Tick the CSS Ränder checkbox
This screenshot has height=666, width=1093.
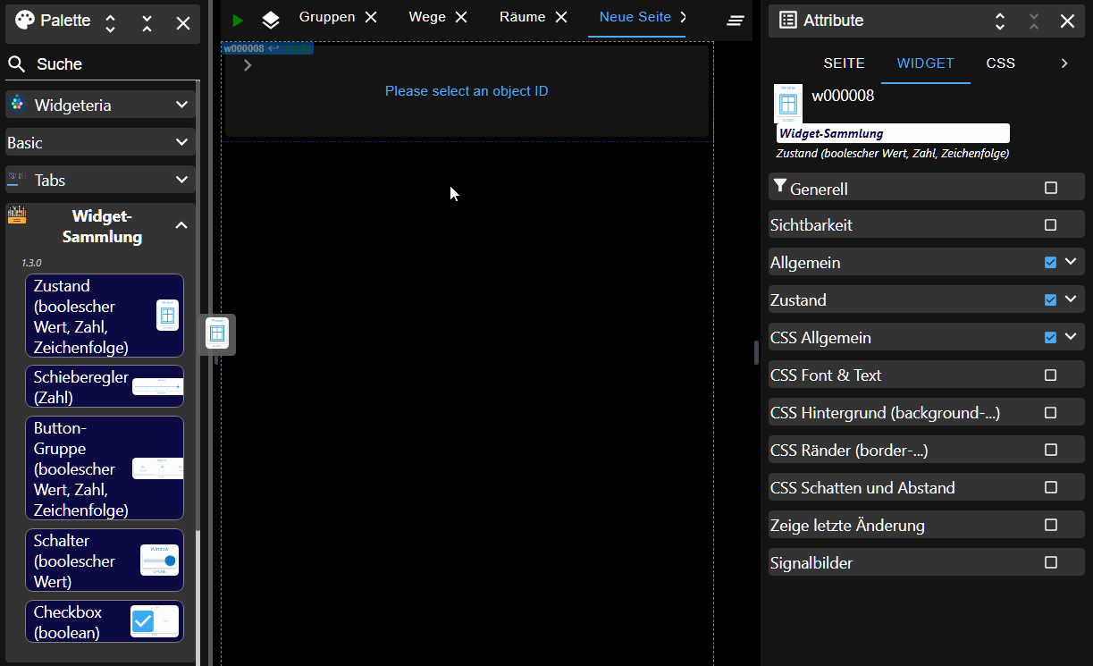[1051, 451]
